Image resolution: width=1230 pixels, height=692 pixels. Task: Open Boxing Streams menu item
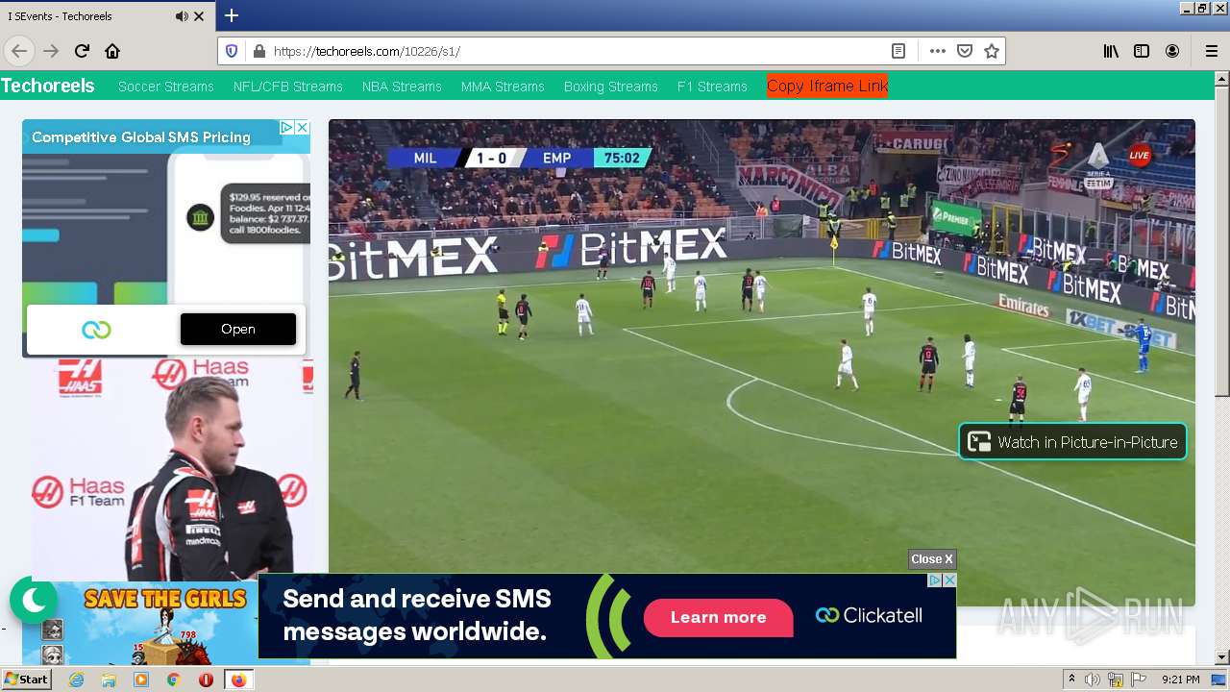(x=611, y=86)
